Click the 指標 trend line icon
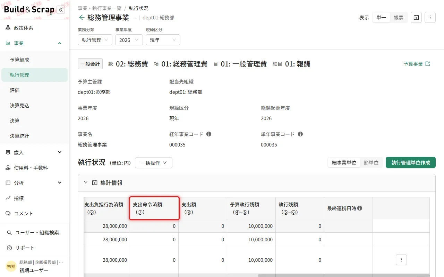Viewport: 444px width, 277px height. [8, 198]
